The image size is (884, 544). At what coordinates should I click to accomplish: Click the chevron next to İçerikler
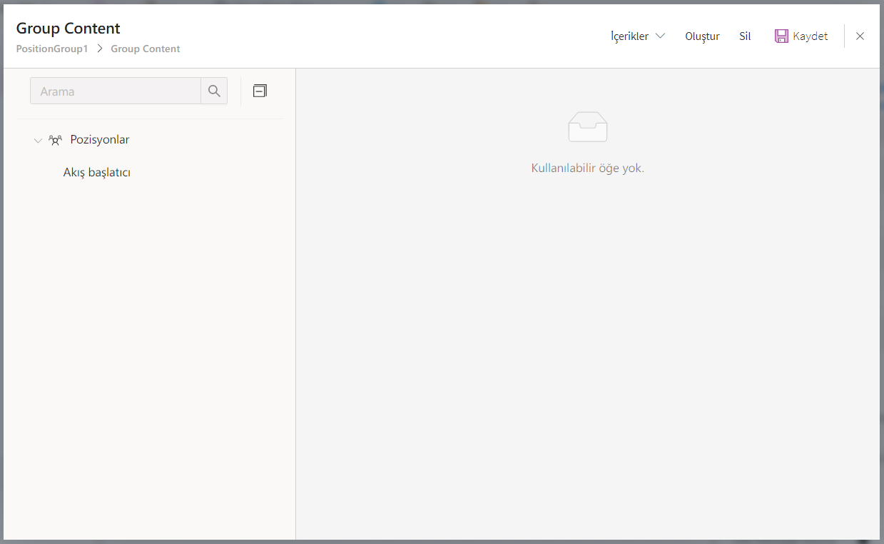coord(660,36)
